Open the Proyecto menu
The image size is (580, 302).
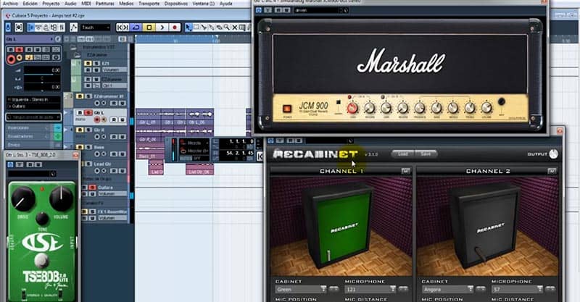pyautogui.click(x=51, y=4)
